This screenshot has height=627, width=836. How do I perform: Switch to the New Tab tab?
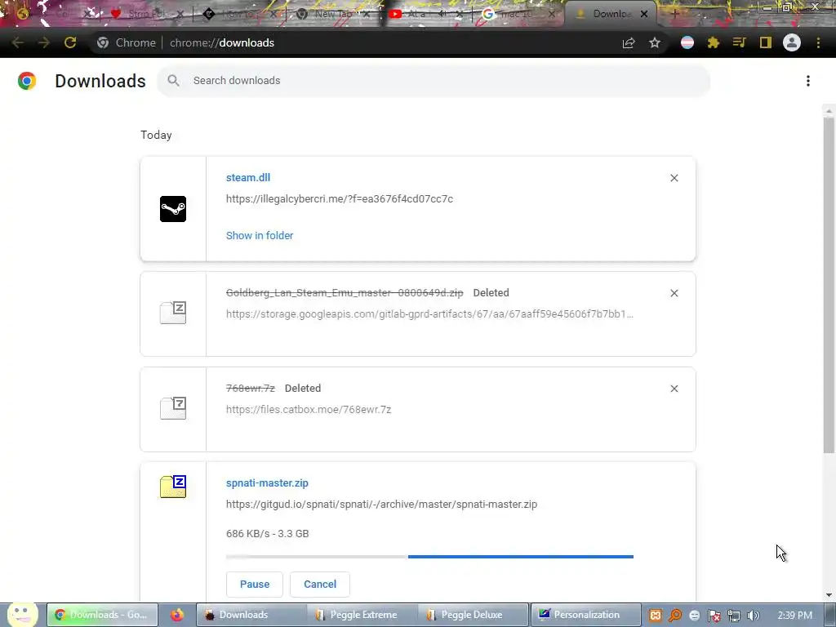click(x=334, y=14)
